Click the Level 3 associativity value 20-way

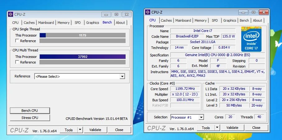tap(257, 105)
